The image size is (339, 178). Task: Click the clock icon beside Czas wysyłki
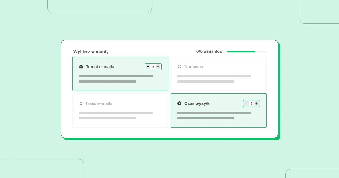pos(179,103)
